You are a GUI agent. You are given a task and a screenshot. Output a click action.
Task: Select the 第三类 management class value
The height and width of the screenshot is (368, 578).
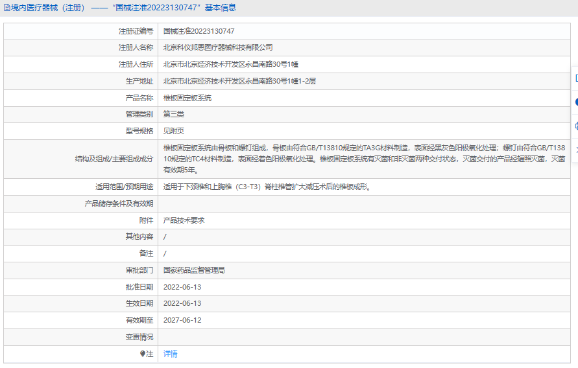tap(174, 114)
